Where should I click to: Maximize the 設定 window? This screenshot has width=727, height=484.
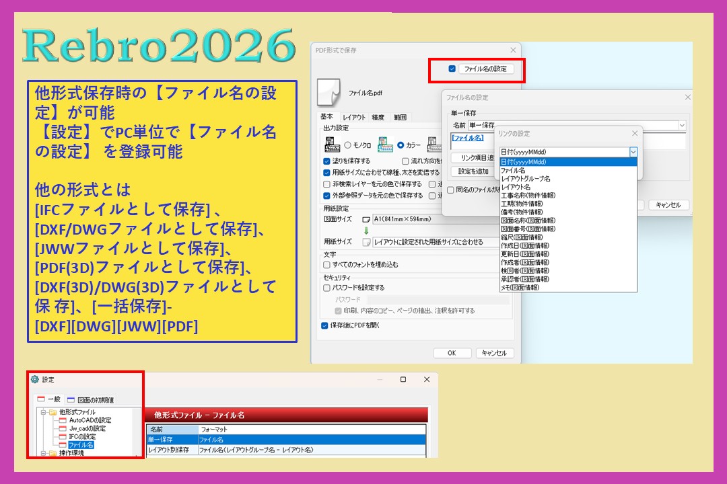pyautogui.click(x=403, y=379)
